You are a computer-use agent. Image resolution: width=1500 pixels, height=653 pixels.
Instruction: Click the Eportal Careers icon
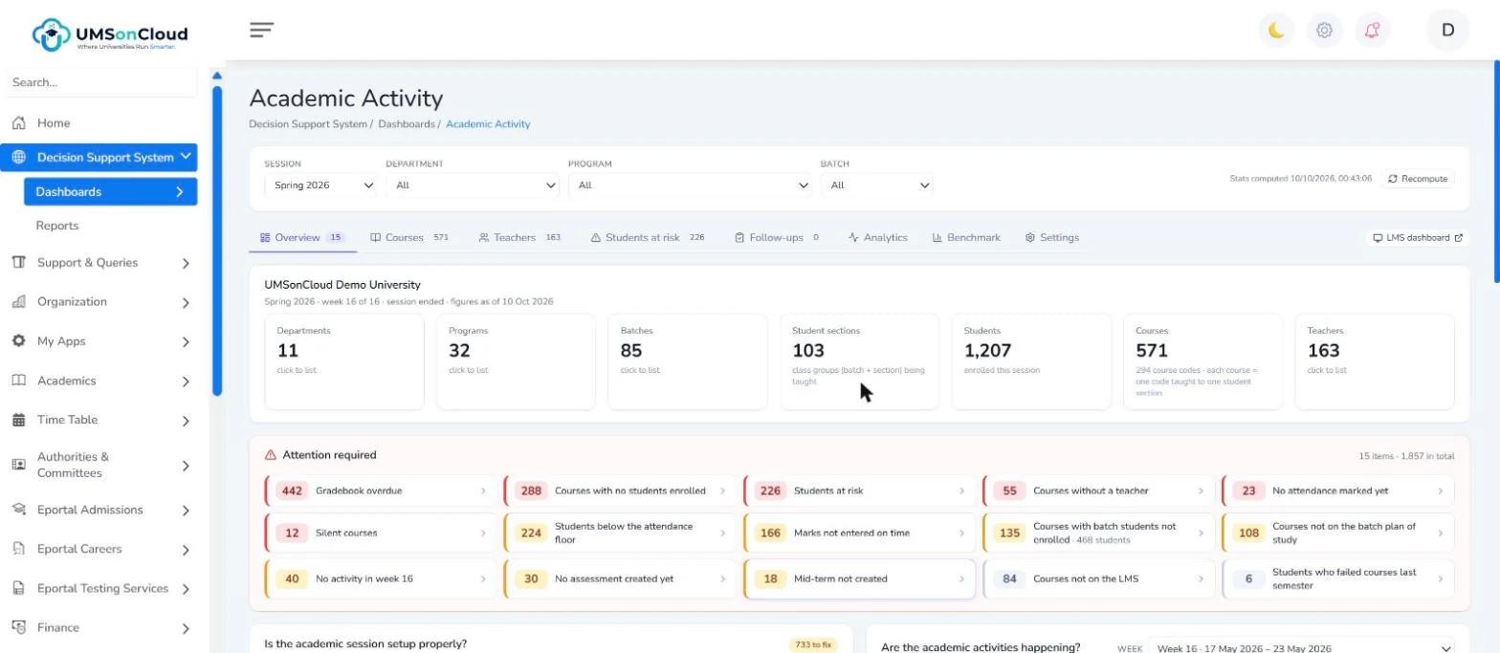(x=18, y=549)
